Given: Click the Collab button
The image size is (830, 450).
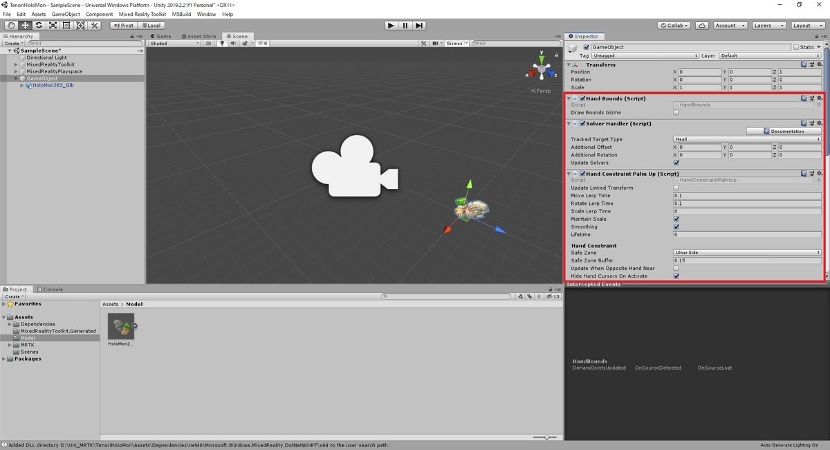Looking at the screenshot, I should (674, 26).
